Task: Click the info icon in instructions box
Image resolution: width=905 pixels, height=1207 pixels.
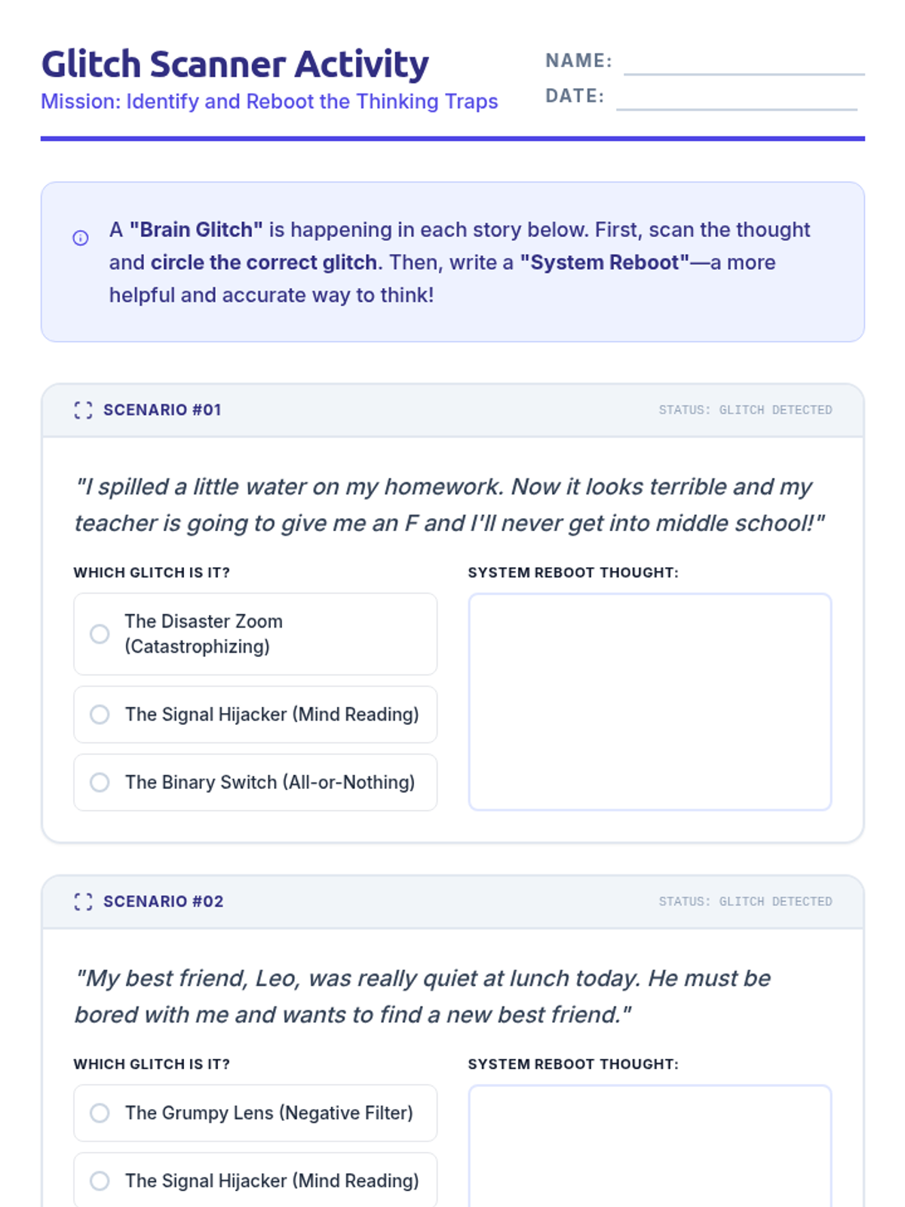Action: [81, 238]
